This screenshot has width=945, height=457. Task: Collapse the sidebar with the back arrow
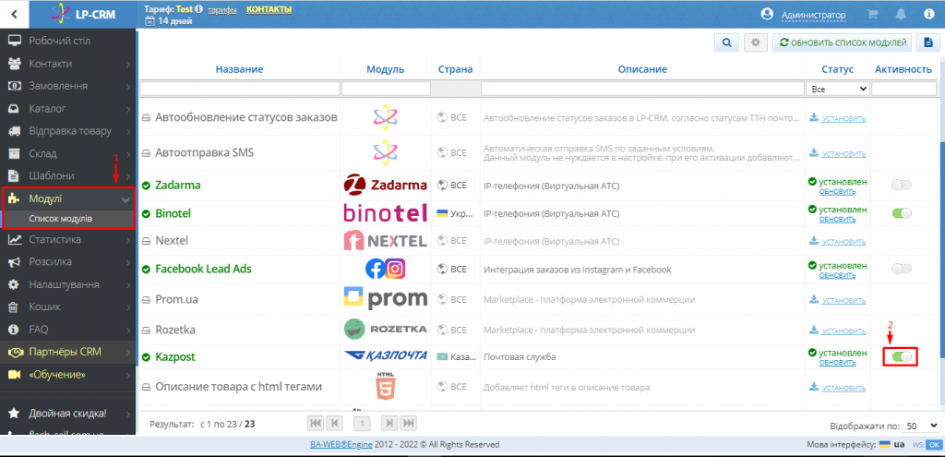pos(14,14)
